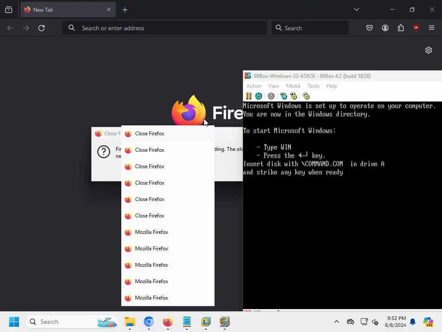Viewport: 442px width, 332px height.
Task: Reload the current Firefox page
Action: [41, 28]
